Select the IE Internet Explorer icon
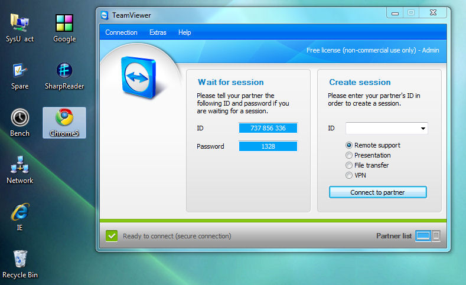Image resolution: width=466 pixels, height=285 pixels. [x=19, y=217]
